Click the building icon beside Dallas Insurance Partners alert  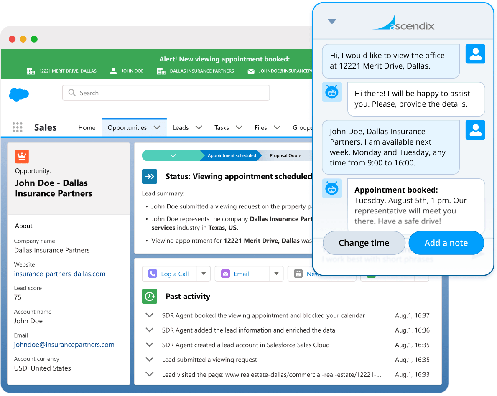(x=161, y=71)
